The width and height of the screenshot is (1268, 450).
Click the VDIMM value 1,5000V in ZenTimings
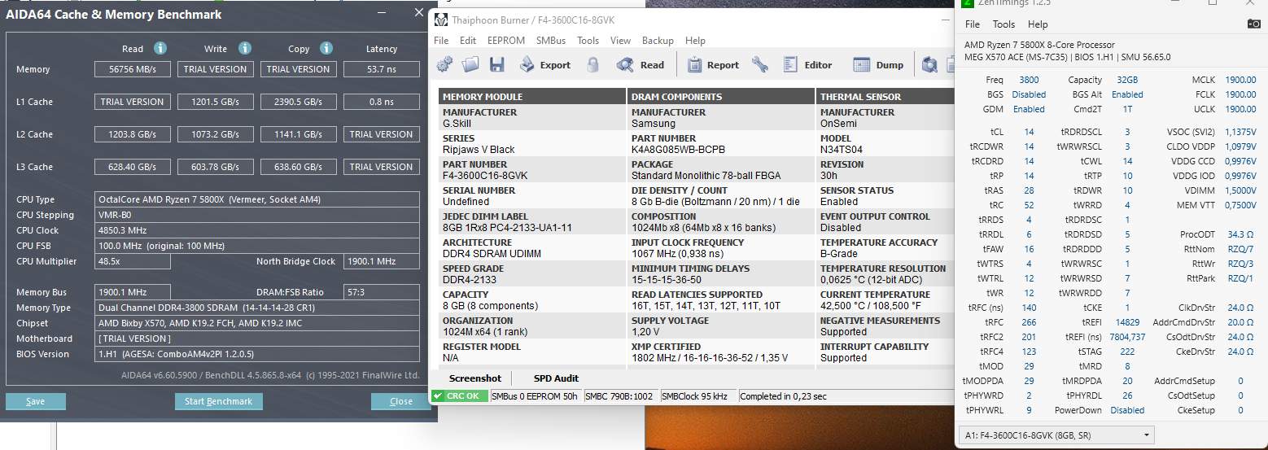[x=1240, y=190]
